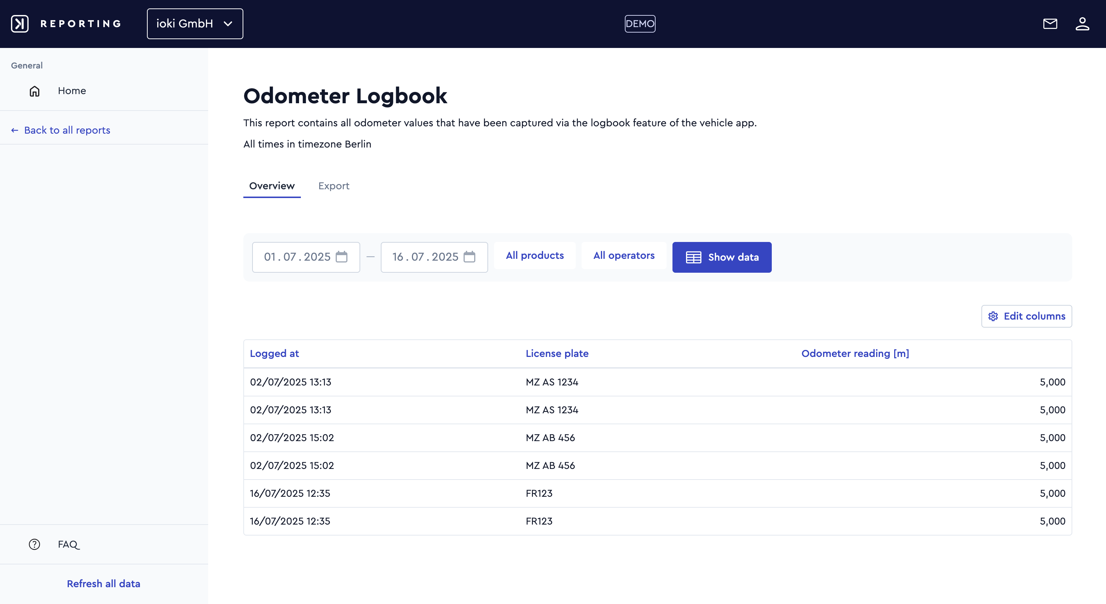Click the FAQ question mark icon
The image size is (1106, 604).
pyautogui.click(x=34, y=544)
